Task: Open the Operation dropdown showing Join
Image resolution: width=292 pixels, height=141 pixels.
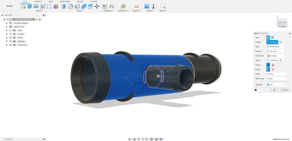Action: [x=276, y=84]
